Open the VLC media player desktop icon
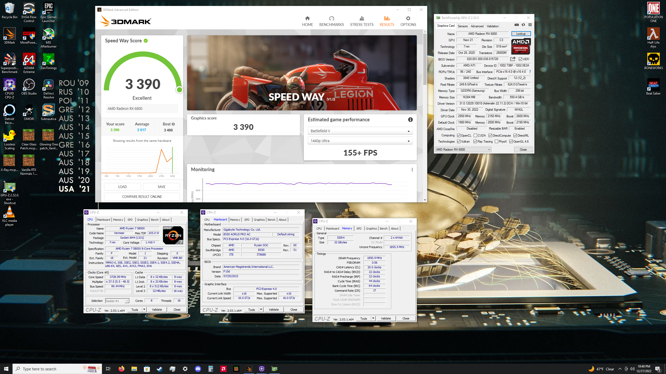The image size is (666, 374). pos(9,216)
